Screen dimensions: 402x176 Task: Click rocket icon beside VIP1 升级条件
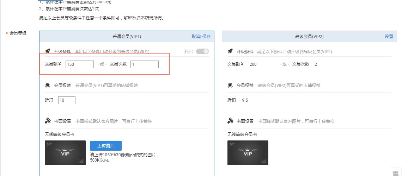pos(47,51)
